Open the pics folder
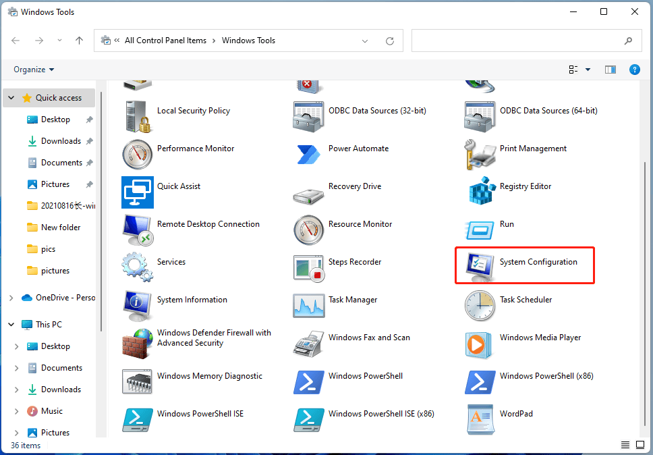 point(49,249)
